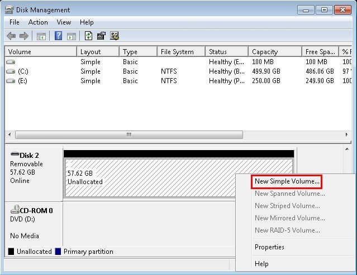
Task: Click the disabled New Striped Volume entry
Action: [287, 206]
